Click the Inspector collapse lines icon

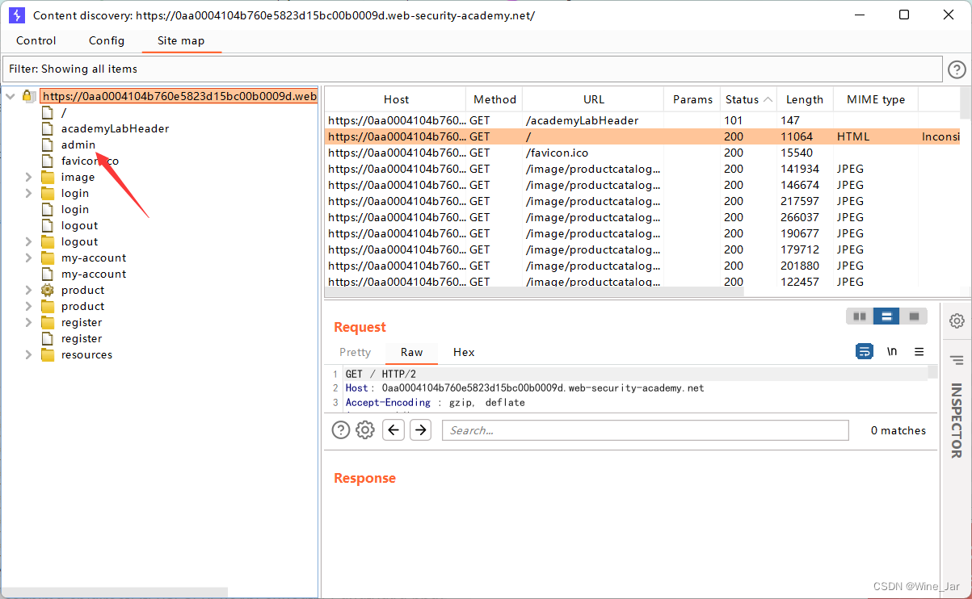(957, 360)
